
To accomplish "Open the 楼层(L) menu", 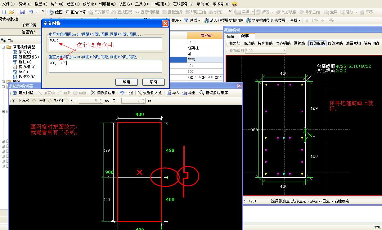I will pyautogui.click(x=41, y=4).
